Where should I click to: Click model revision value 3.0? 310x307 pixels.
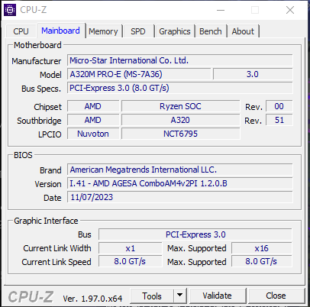tap(253, 74)
